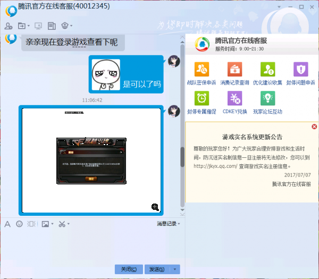Click the sad-face sticker image in chat
This screenshot has width=319, height=279.
tap(106, 74)
